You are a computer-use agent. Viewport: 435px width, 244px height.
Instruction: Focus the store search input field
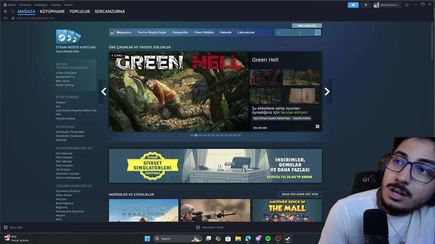[295, 33]
